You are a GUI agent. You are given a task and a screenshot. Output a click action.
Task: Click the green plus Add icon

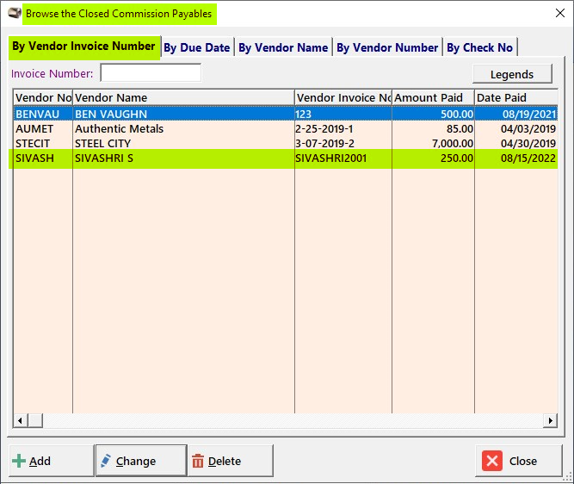(19, 461)
